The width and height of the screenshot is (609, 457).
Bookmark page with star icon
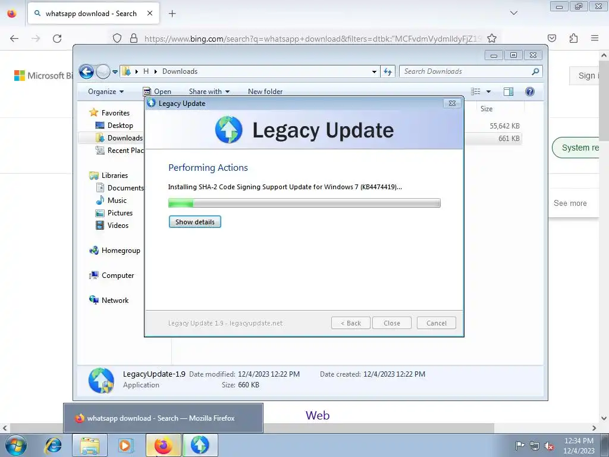click(492, 39)
